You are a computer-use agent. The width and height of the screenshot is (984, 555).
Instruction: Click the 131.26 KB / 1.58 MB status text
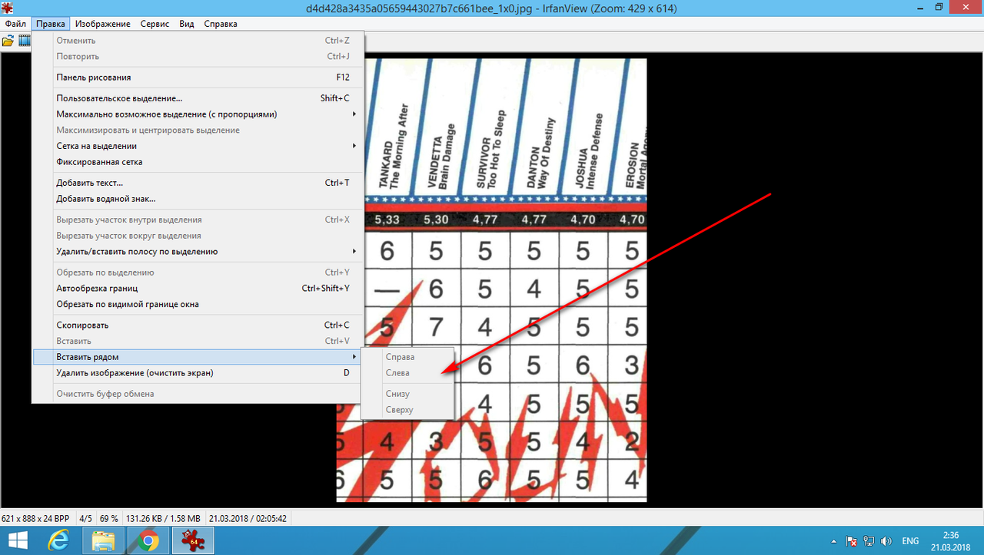tap(163, 519)
